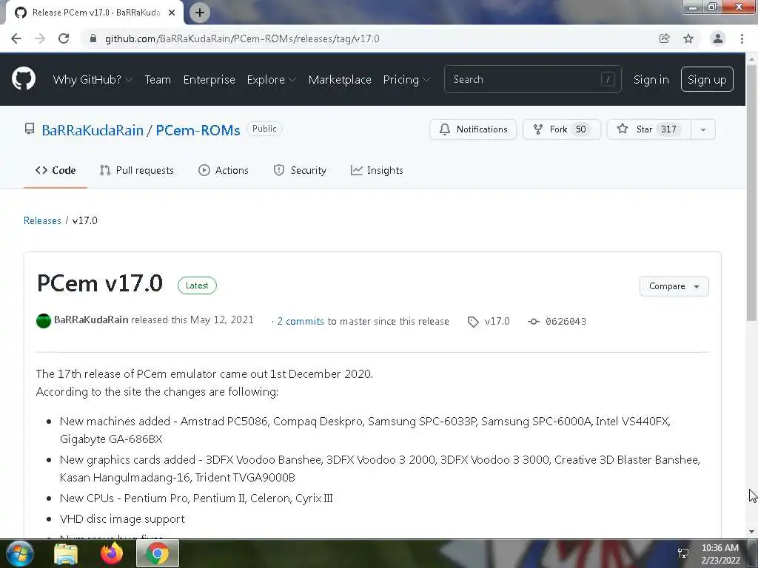Open the PCem-ROMs repository link

click(198, 130)
